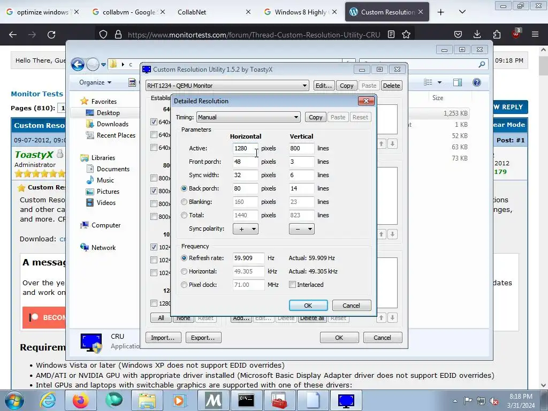Click Export button in CRU

click(x=203, y=338)
